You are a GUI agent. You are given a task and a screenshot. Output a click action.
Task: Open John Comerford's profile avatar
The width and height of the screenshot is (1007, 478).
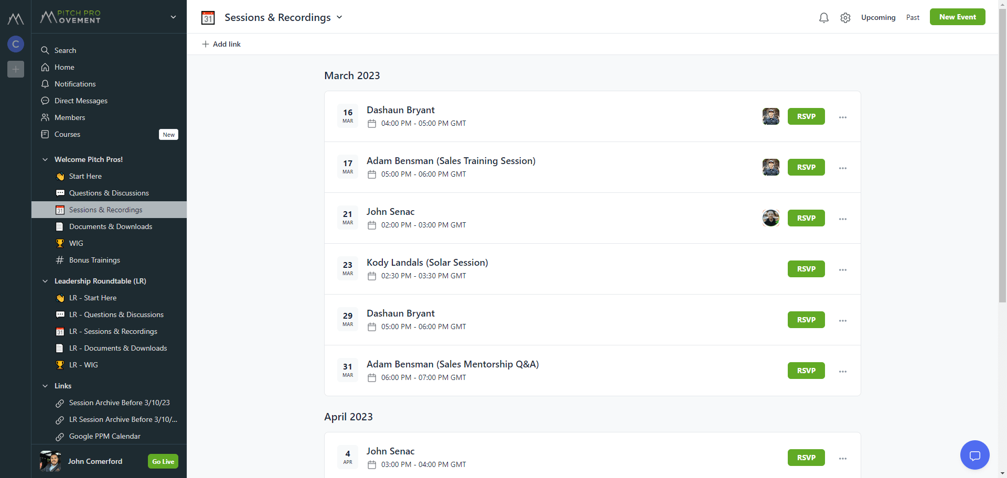pos(50,461)
